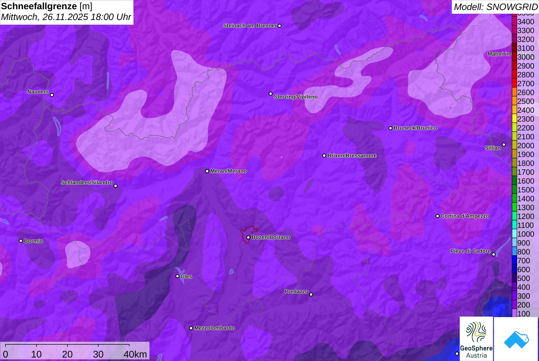Click the Steinach am Brenner location marker
This screenshot has height=361, width=539.
point(280,26)
